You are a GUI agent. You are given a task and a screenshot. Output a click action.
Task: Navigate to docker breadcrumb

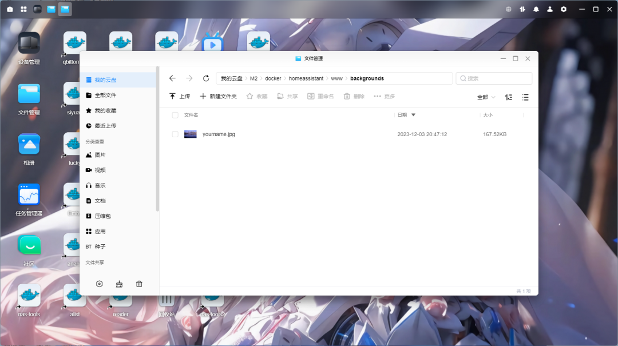pyautogui.click(x=273, y=78)
